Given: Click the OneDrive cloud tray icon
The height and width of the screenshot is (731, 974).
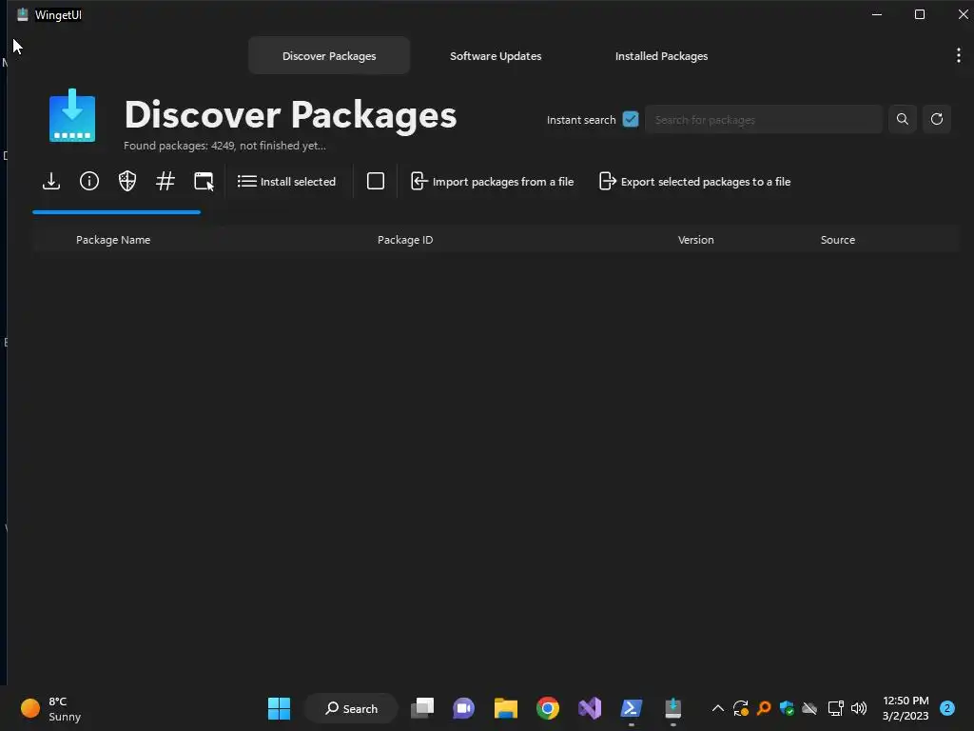Looking at the screenshot, I should (809, 708).
